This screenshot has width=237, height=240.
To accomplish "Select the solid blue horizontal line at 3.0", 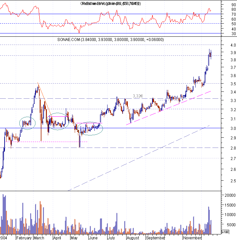I will [110, 128].
